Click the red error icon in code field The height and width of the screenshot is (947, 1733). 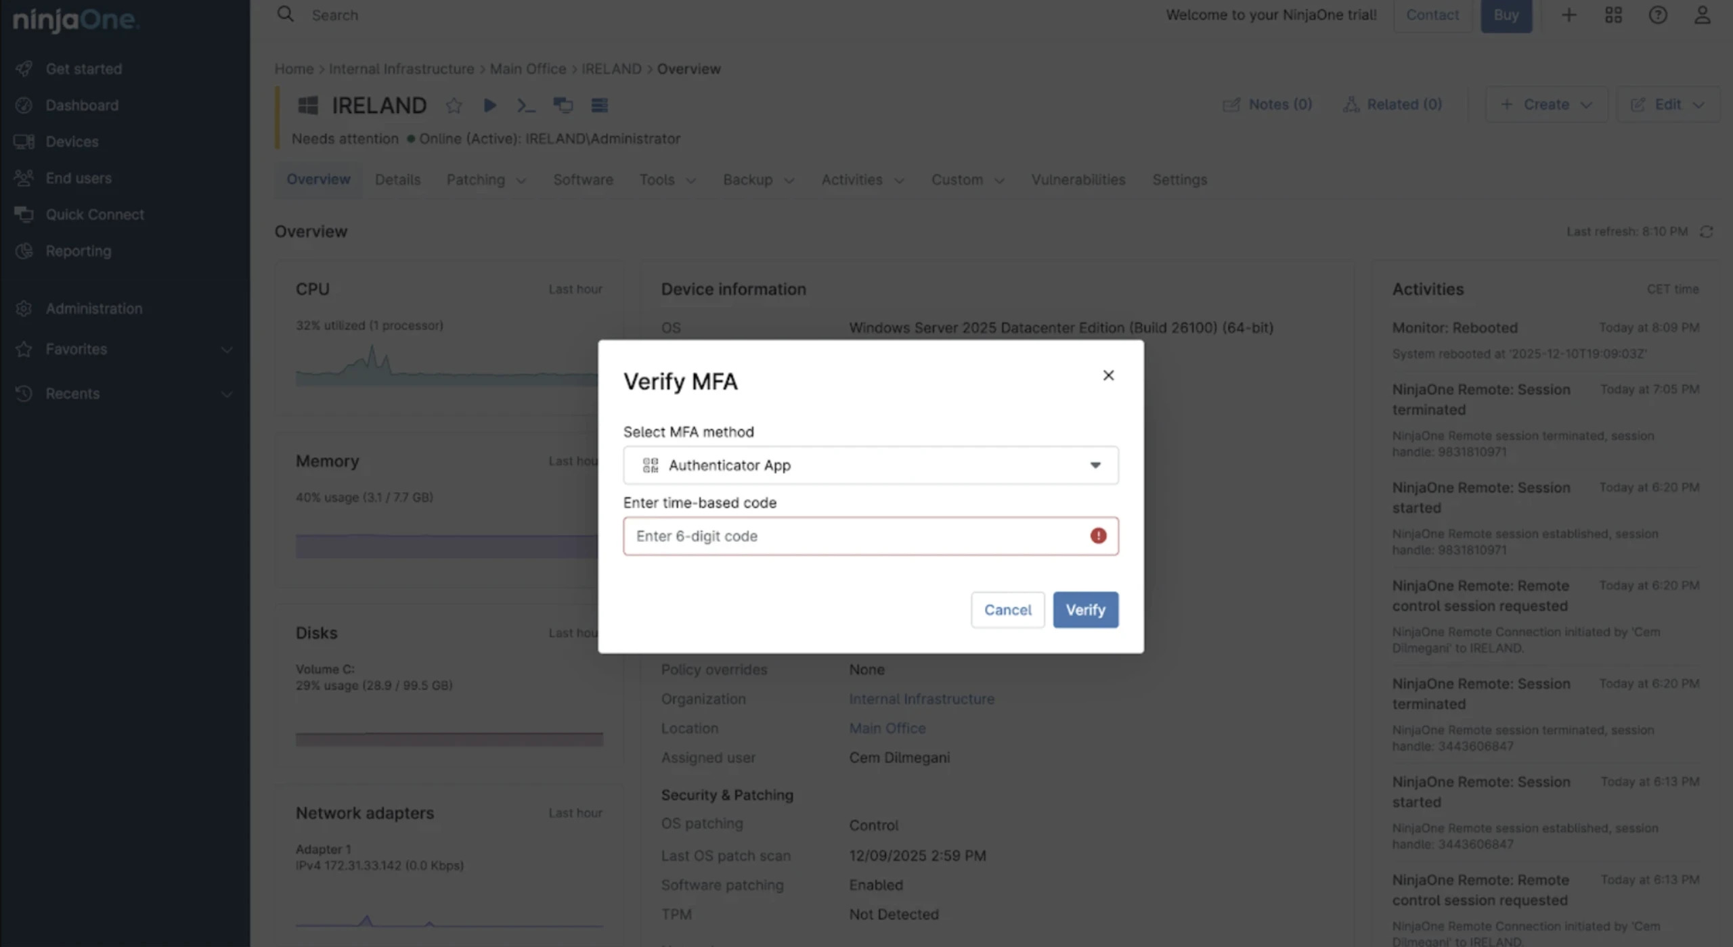pyautogui.click(x=1098, y=536)
